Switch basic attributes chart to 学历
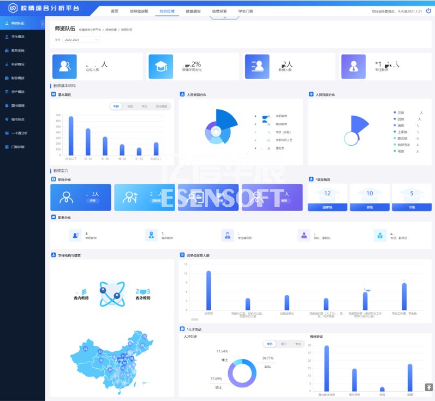 [145, 106]
